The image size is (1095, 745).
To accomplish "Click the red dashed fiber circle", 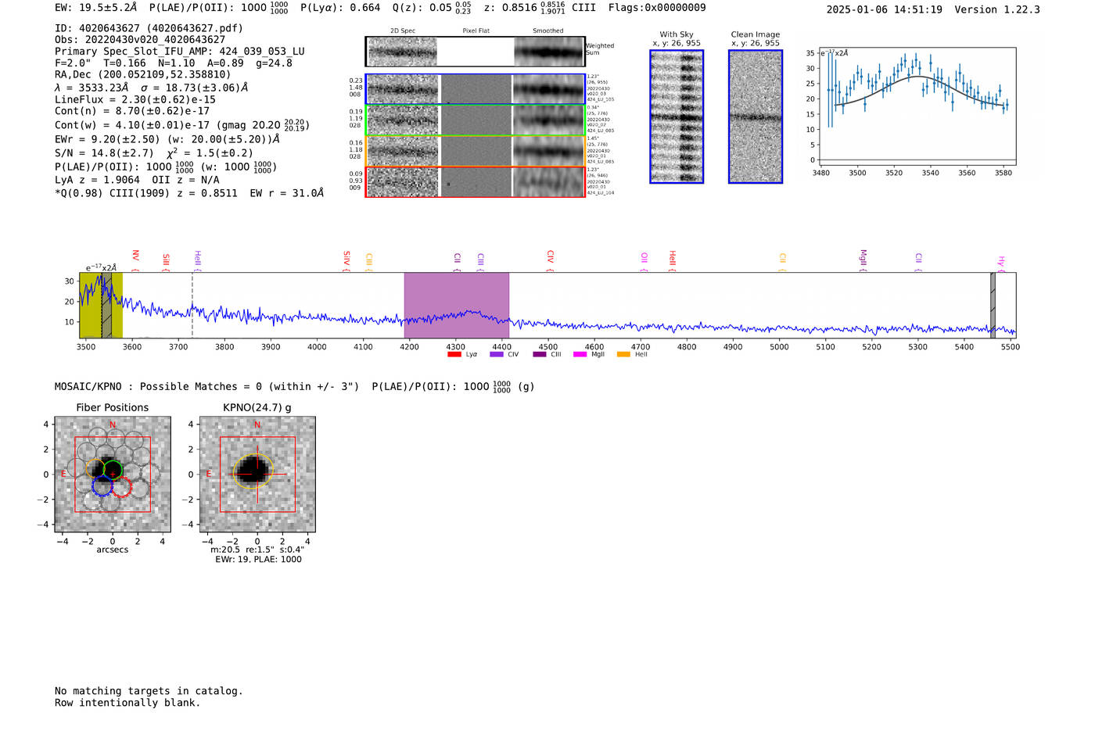I will coord(122,487).
